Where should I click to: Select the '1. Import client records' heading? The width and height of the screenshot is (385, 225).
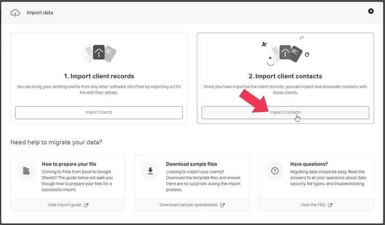click(98, 76)
